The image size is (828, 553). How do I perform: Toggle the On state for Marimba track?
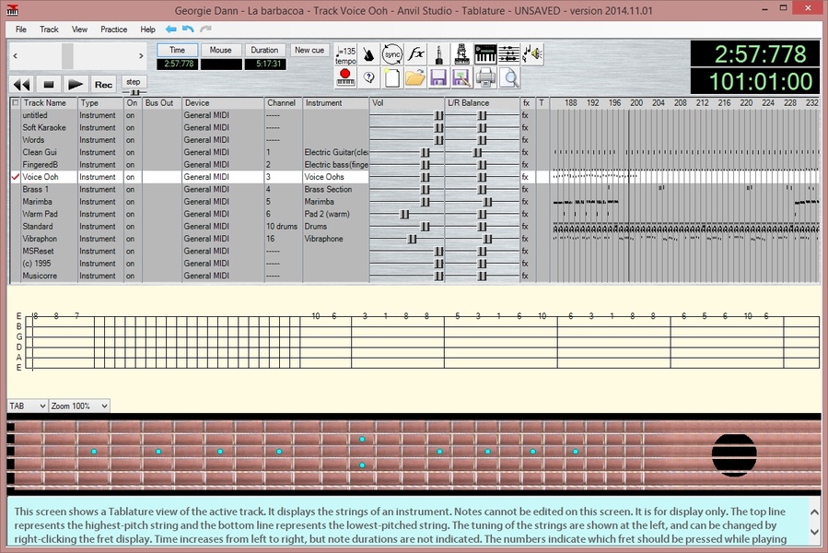131,202
